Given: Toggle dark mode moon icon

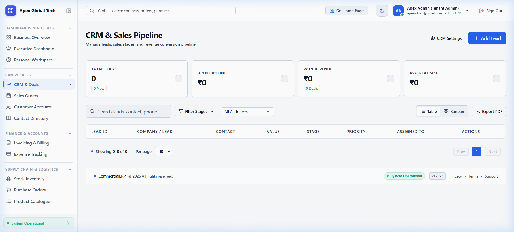Looking at the screenshot, I should tap(382, 11).
